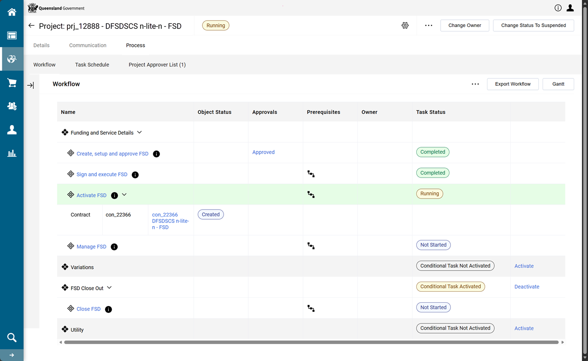Viewport: 588px width, 361px height.
Task: Open the Communication tab
Action: (88, 45)
